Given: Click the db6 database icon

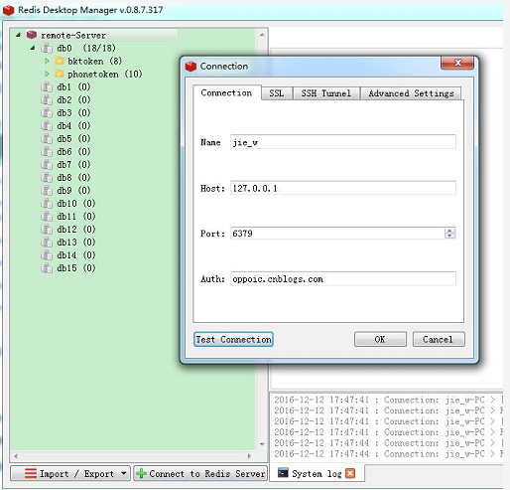Looking at the screenshot, I should coord(47,152).
